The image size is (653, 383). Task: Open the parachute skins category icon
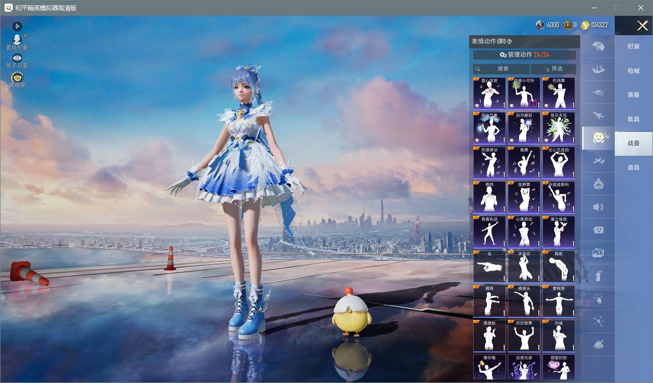coord(598,46)
